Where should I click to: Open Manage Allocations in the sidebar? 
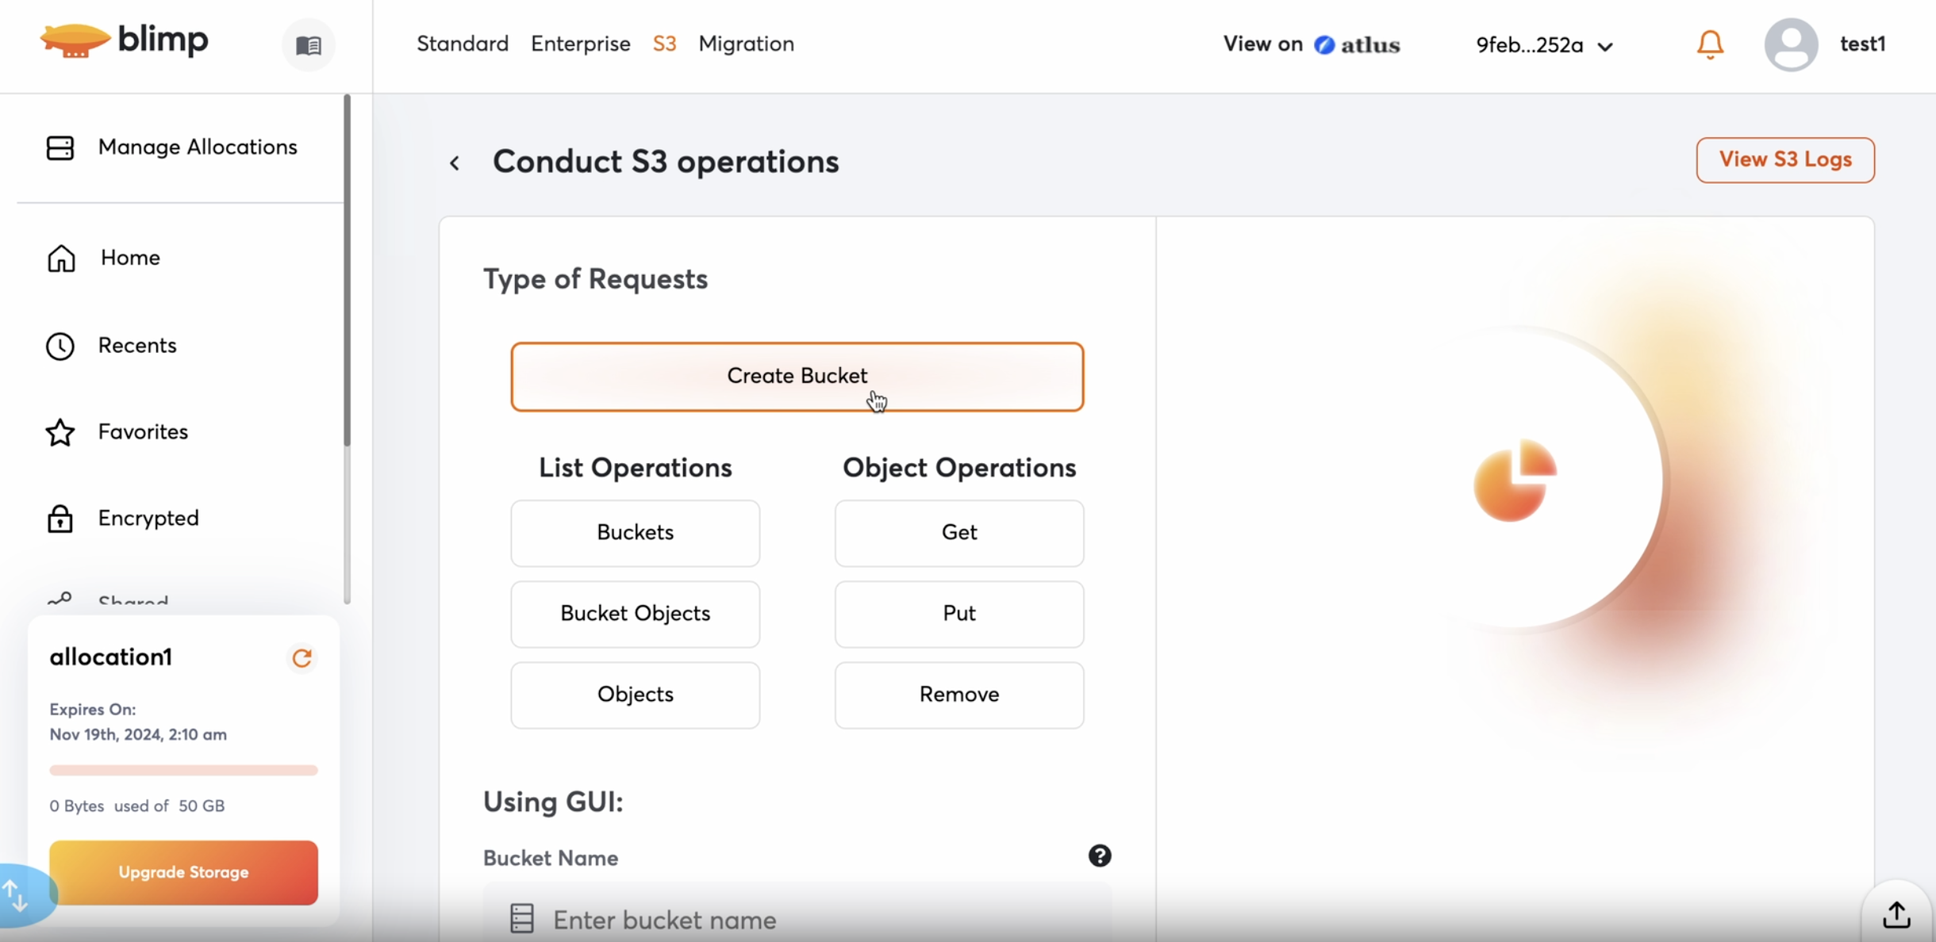[x=197, y=147]
